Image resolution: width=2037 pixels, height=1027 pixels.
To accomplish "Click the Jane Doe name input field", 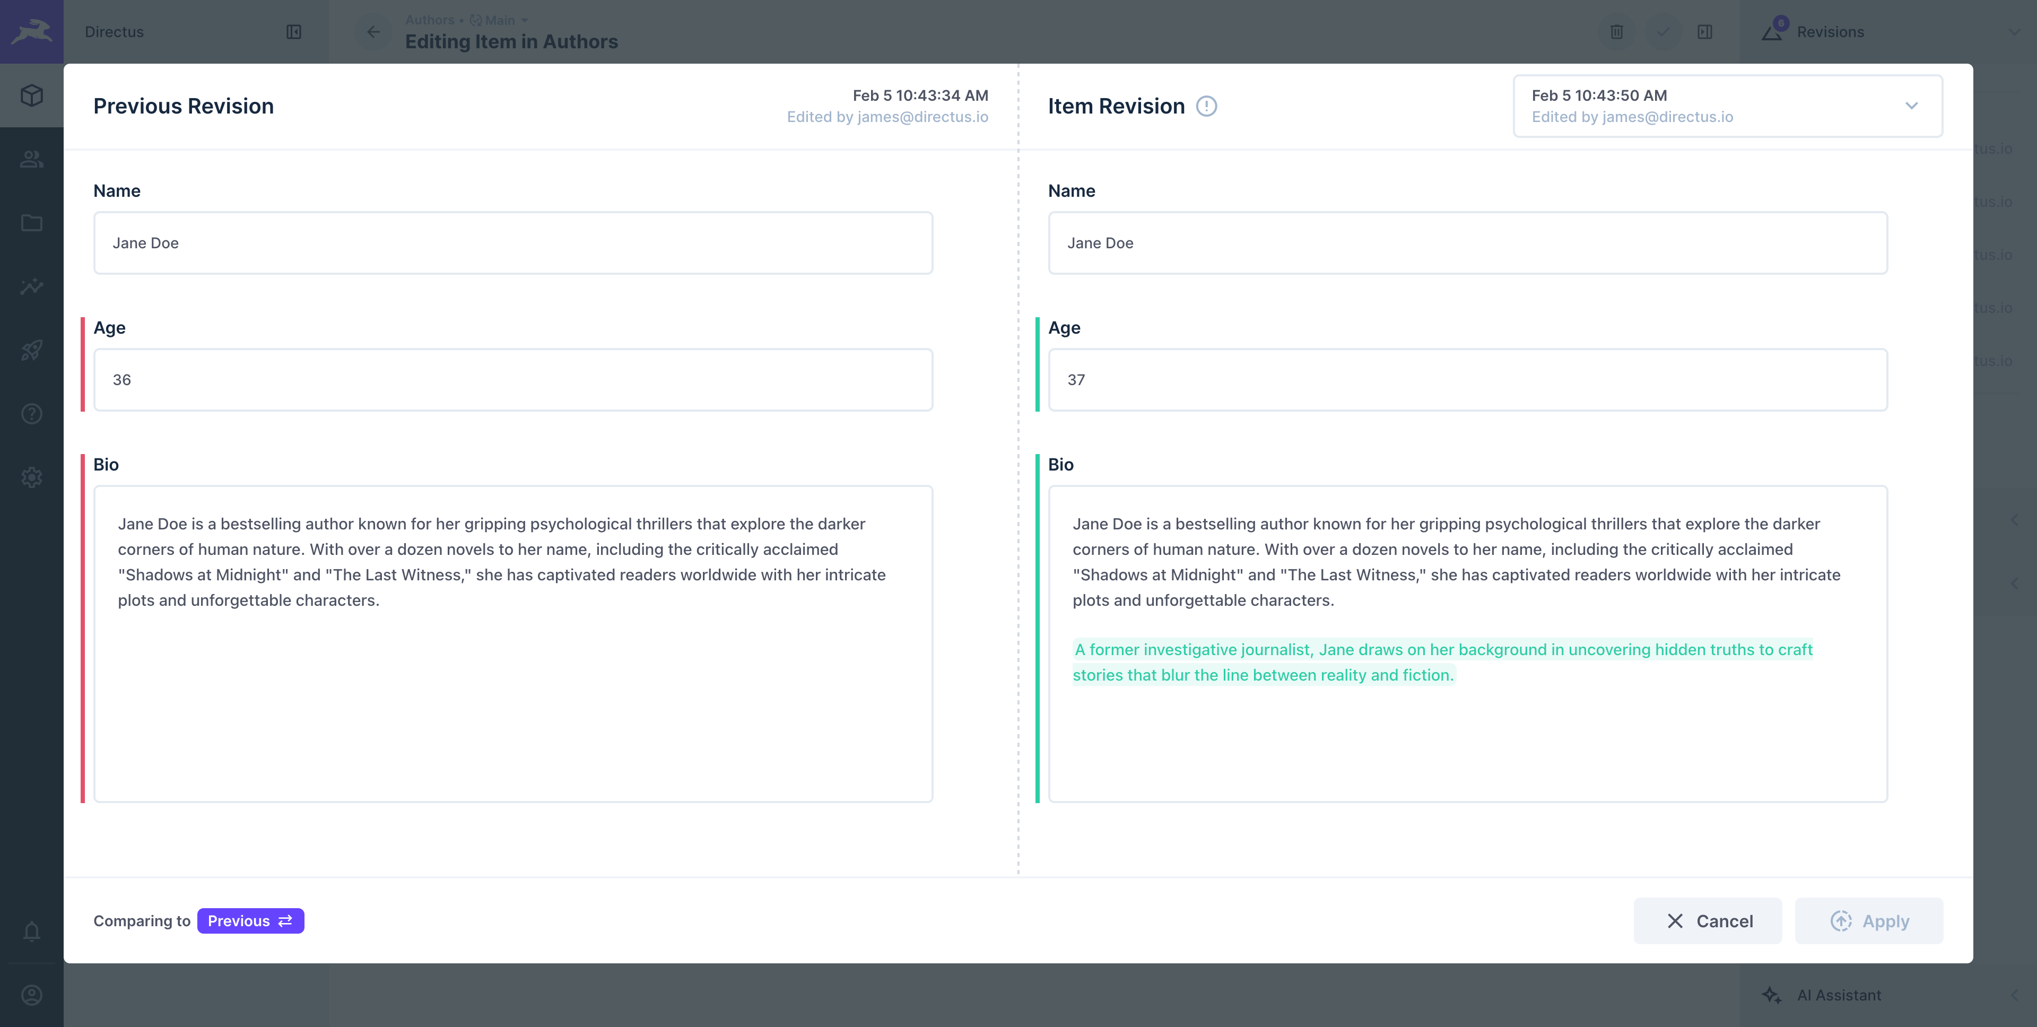I will click(513, 243).
